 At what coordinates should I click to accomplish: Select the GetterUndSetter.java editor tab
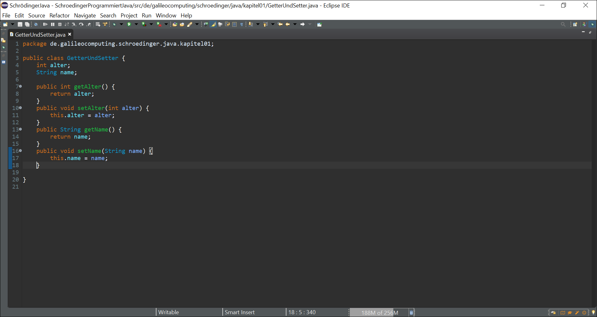40,34
